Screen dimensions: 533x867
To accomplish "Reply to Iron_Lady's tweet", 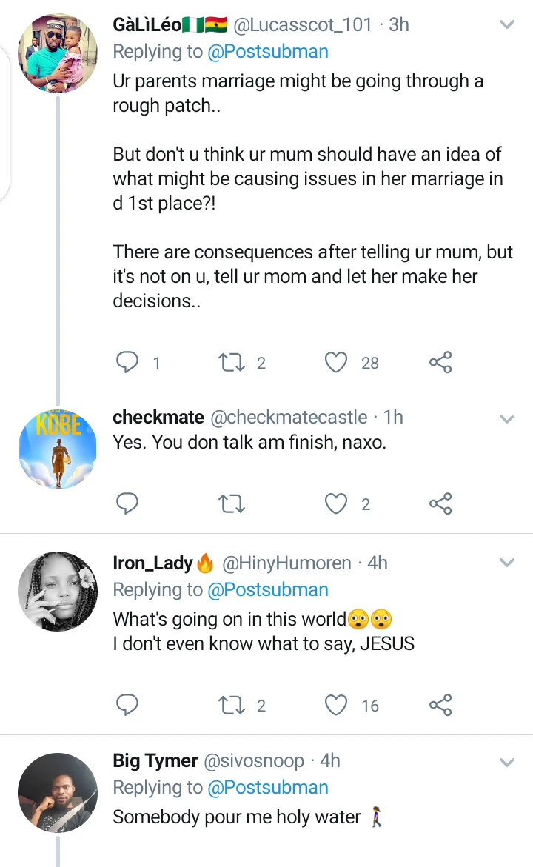I will coord(128,706).
